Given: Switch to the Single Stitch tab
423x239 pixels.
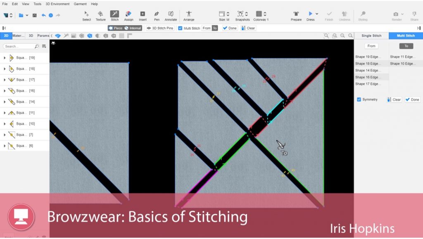Looking at the screenshot, I should click(x=371, y=35).
